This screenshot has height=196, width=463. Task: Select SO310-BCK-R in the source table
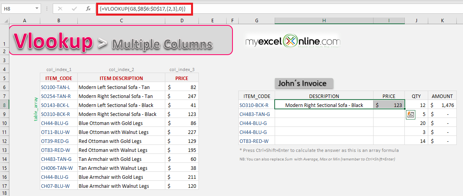[x=59, y=114]
